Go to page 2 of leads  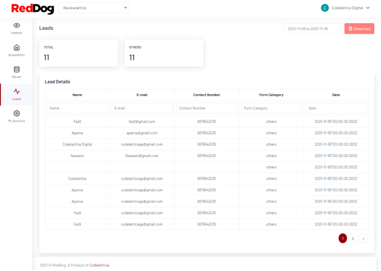(353, 238)
